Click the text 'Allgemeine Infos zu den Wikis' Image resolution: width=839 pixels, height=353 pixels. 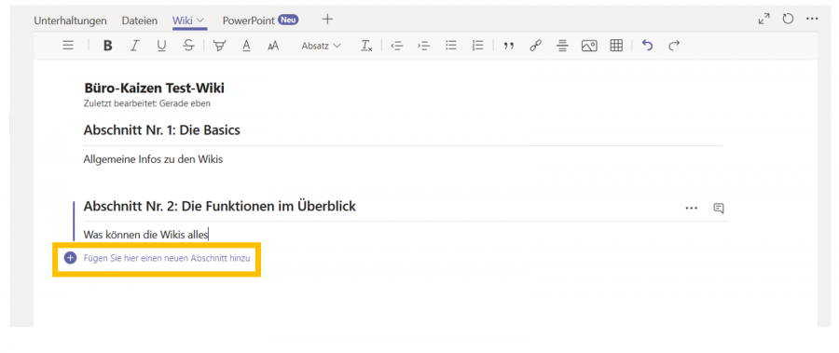click(153, 159)
